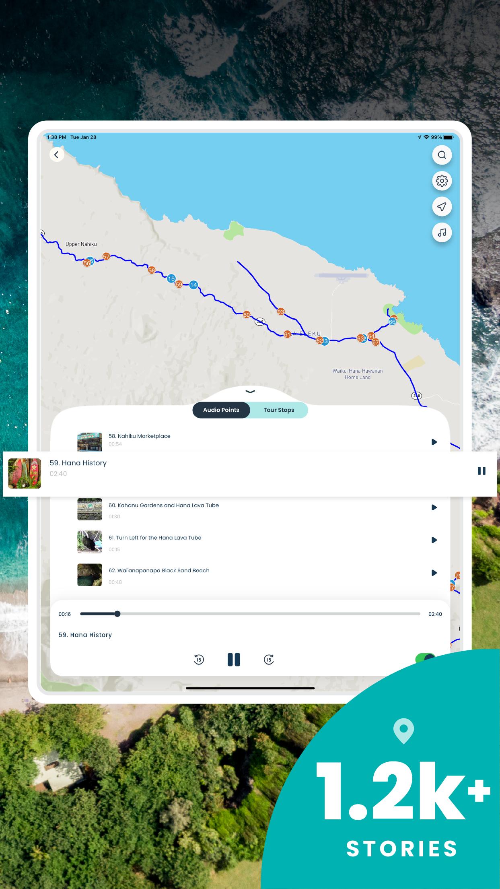Select blue map marker 14
The image size is (500, 889).
click(x=193, y=285)
